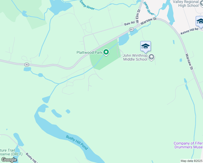The height and width of the screenshot is (163, 203).
Task: Click the Map data ©2025 attribution
Action: (191, 161)
